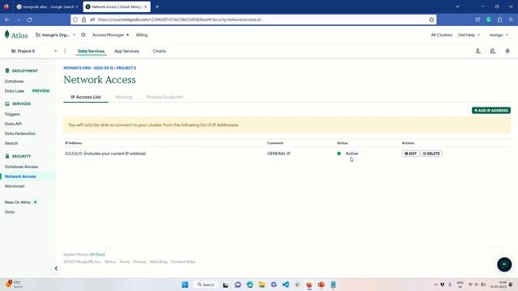Bookmark this page with the star icon
This screenshot has width=518, height=291.
(x=431, y=19)
